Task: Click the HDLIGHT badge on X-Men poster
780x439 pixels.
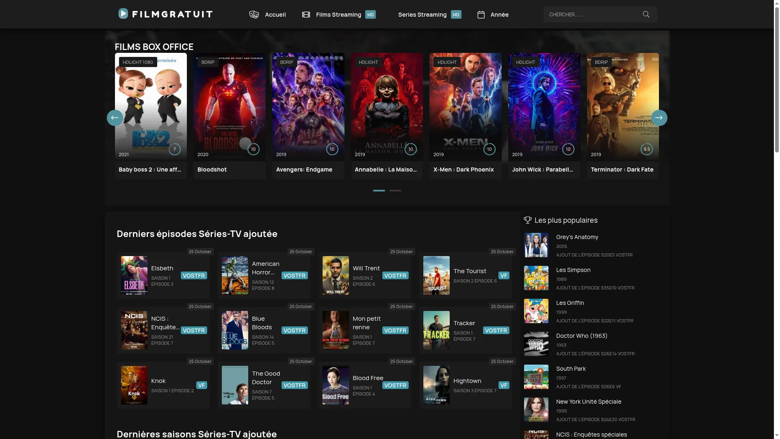Action: click(447, 62)
